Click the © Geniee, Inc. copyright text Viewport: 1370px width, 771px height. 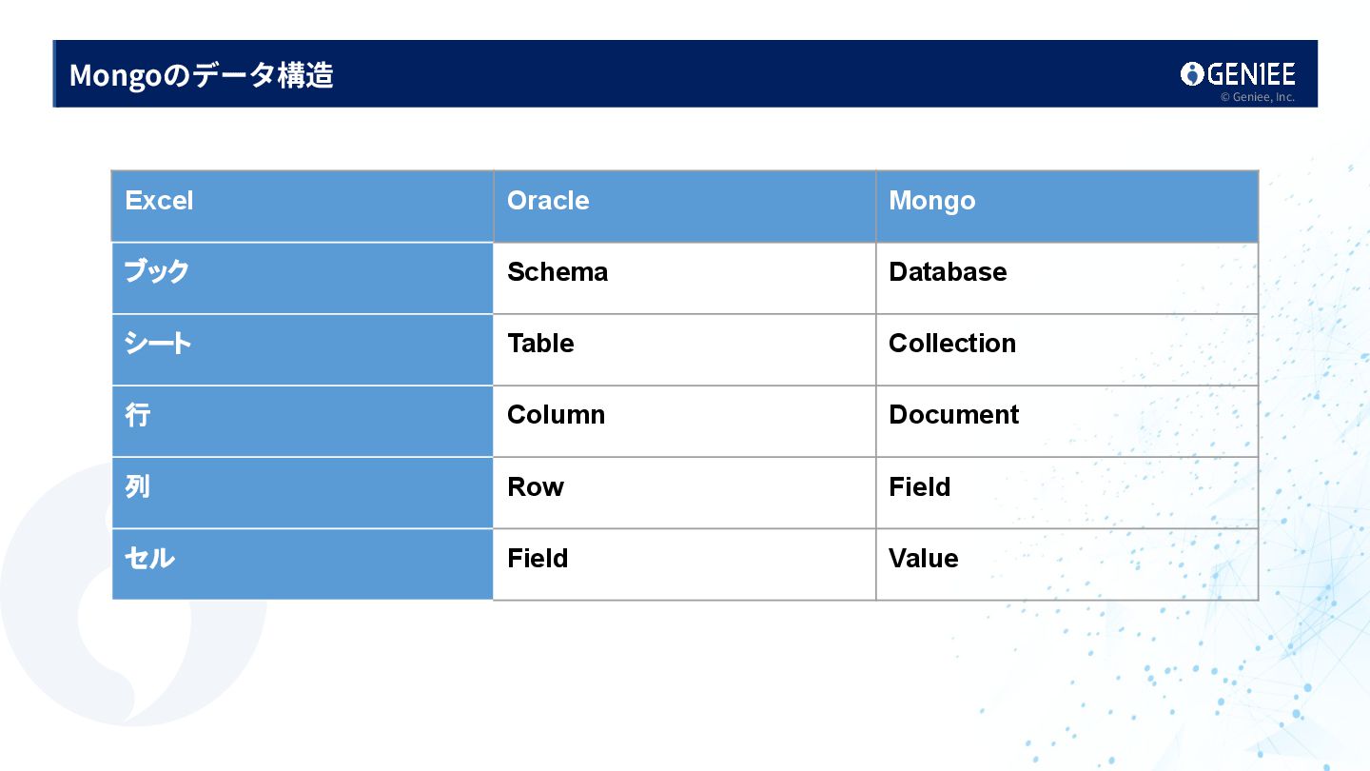click(1257, 97)
